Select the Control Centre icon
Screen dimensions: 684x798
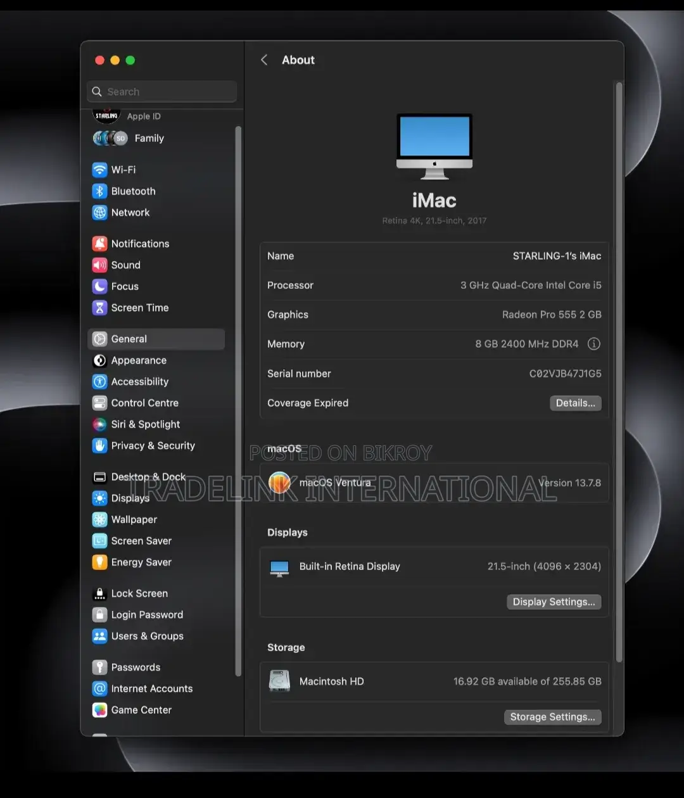99,403
